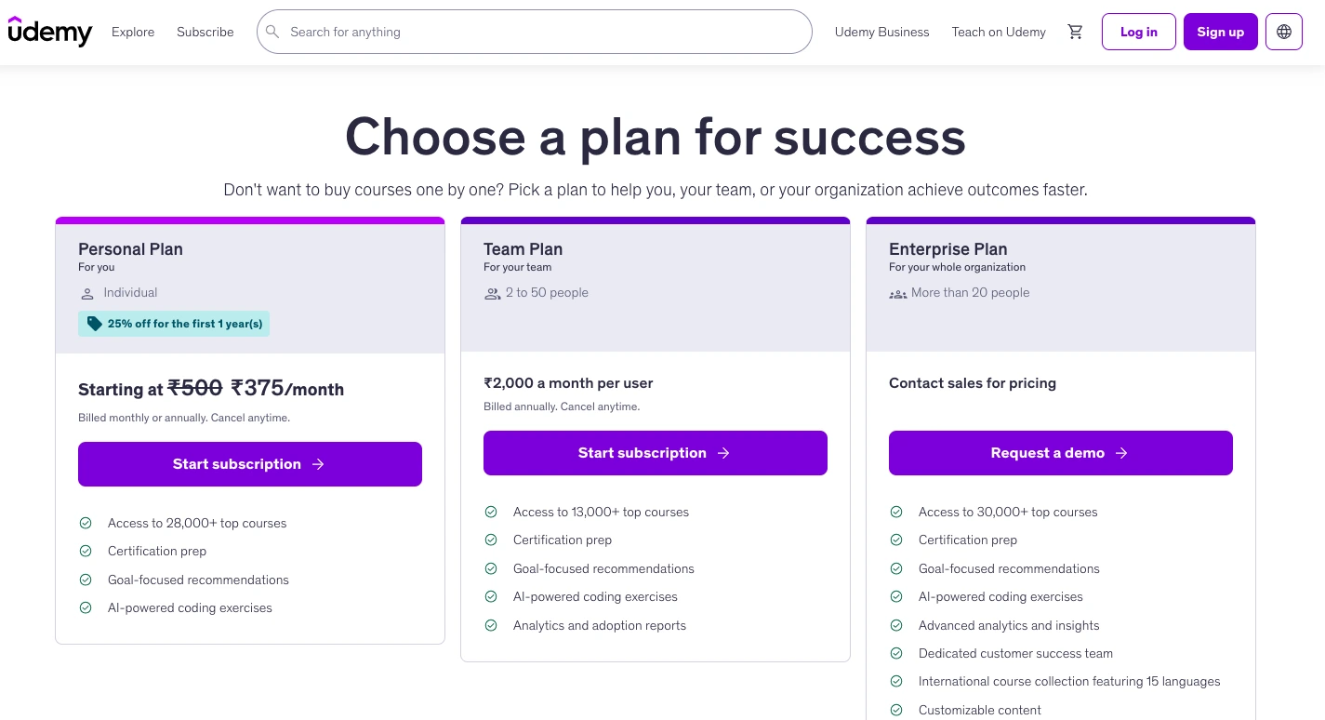The width and height of the screenshot is (1325, 720).
Task: Click the arrow icon on Request a demo
Action: pos(1120,453)
